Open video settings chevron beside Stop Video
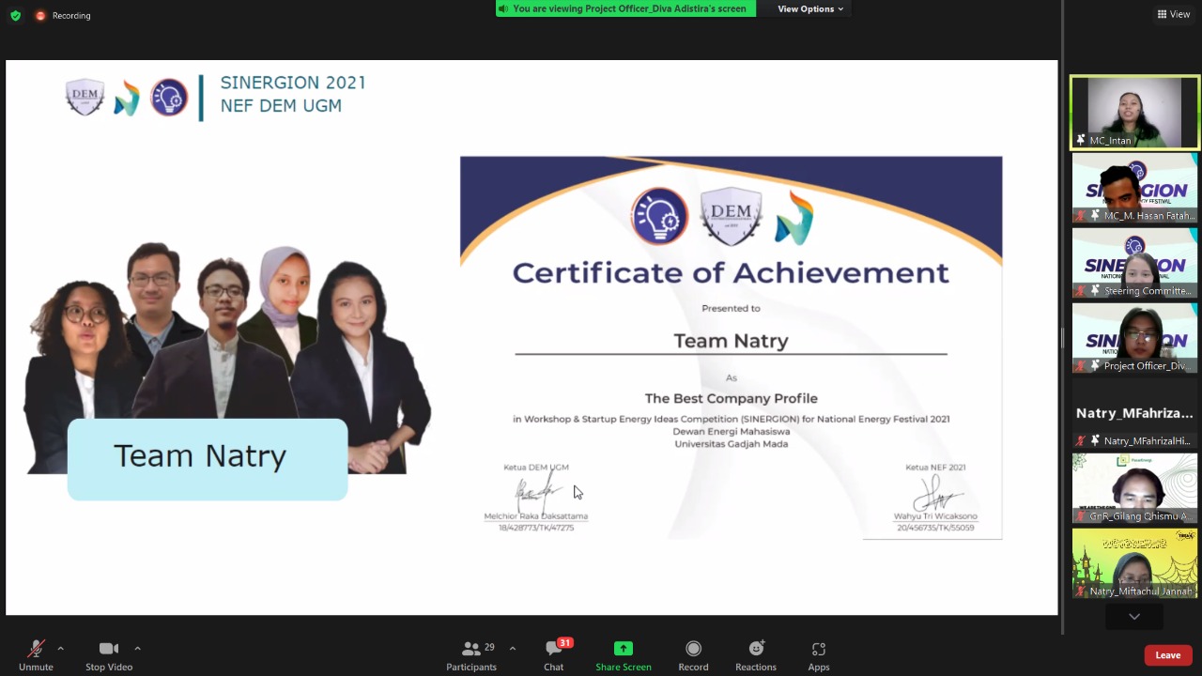Screen dimensions: 1202x676 coord(137,648)
